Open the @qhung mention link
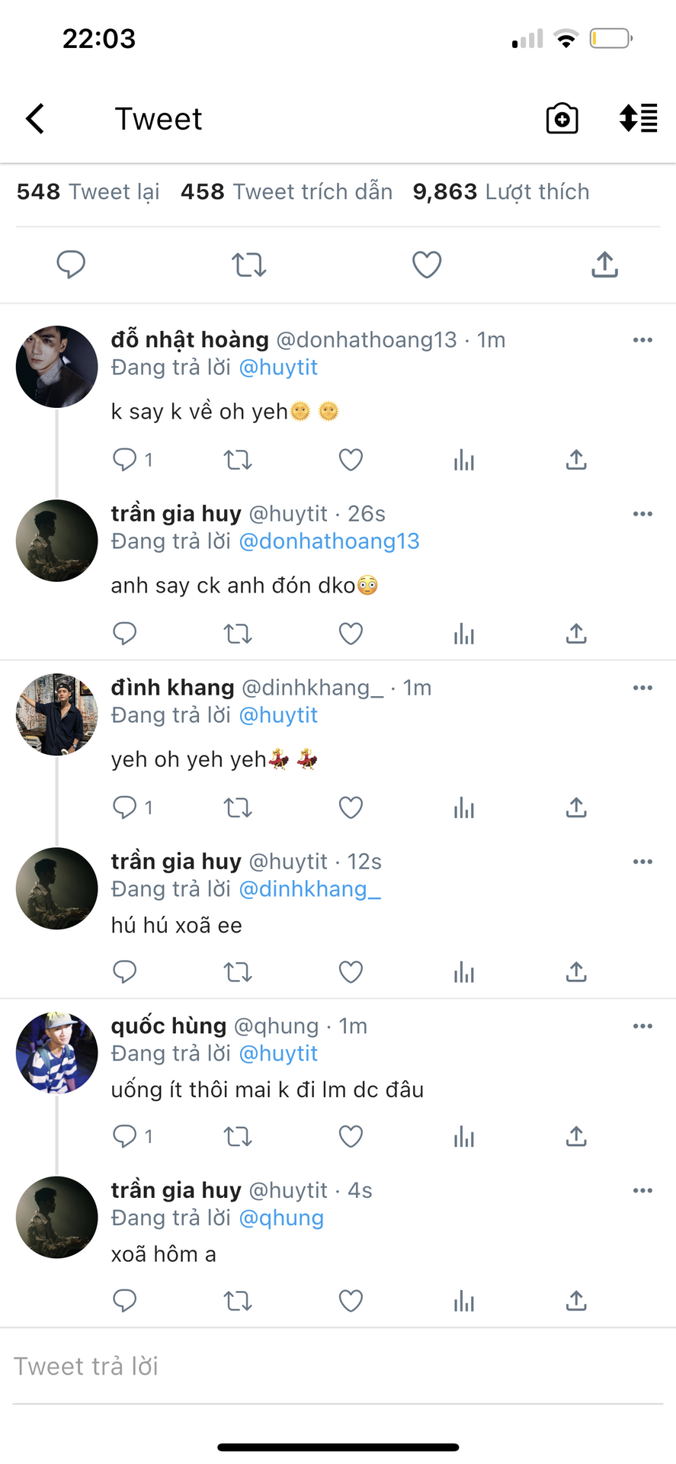 281,1218
